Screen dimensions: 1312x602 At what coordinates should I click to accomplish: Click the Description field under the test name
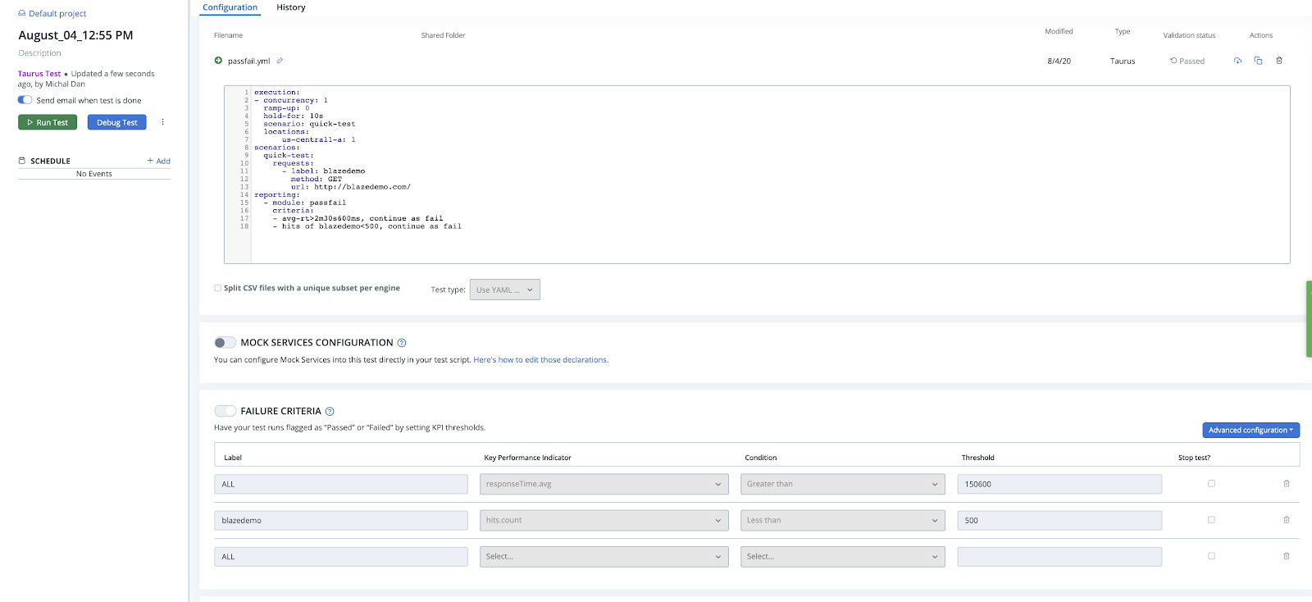click(x=39, y=53)
